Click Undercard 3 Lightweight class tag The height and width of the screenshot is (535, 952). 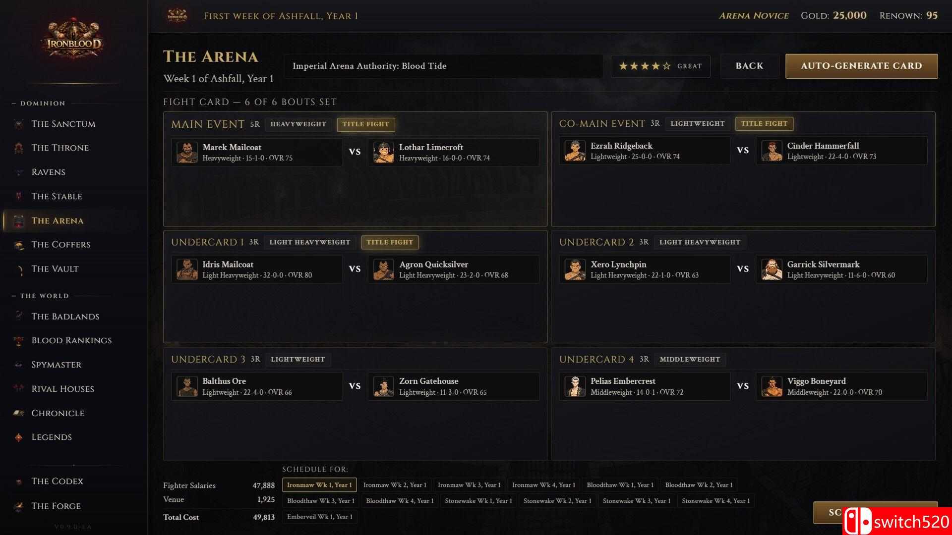[x=298, y=359]
